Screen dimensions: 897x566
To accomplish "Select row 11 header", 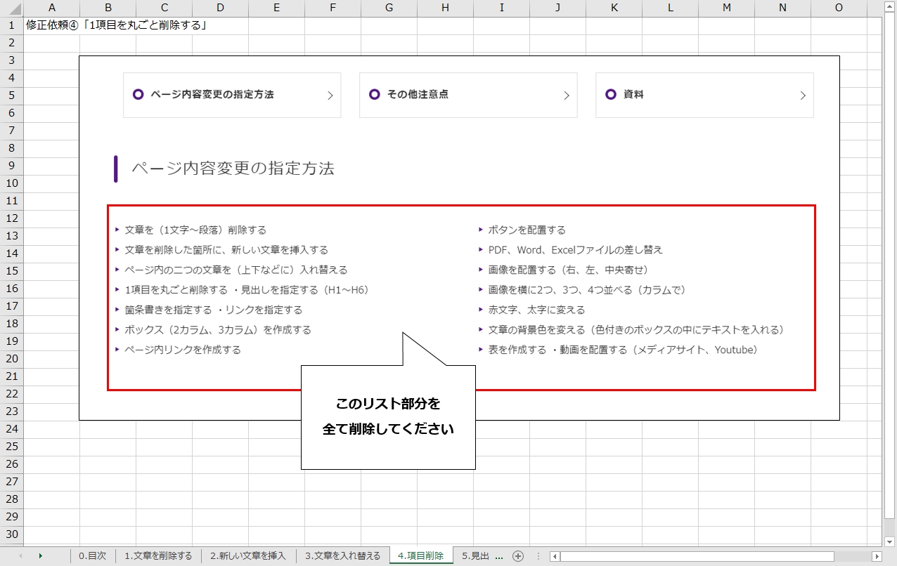I will 11,201.
